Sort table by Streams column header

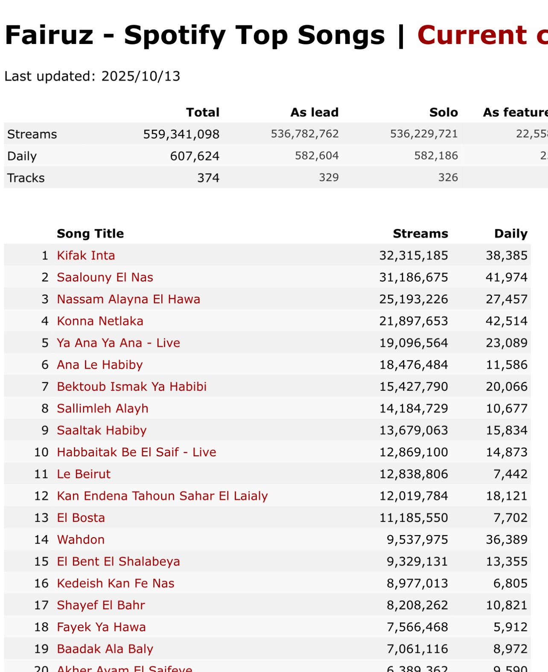[420, 233]
